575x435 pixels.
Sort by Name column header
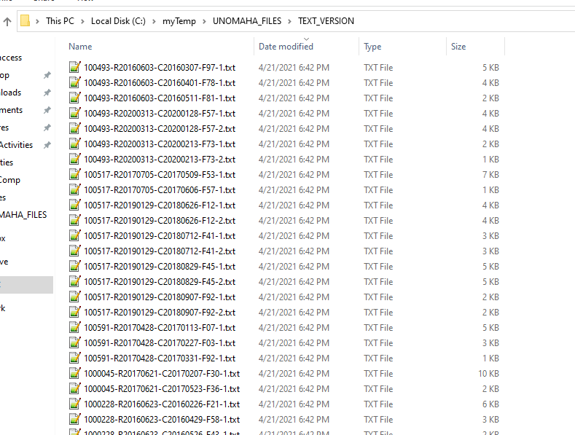click(80, 46)
